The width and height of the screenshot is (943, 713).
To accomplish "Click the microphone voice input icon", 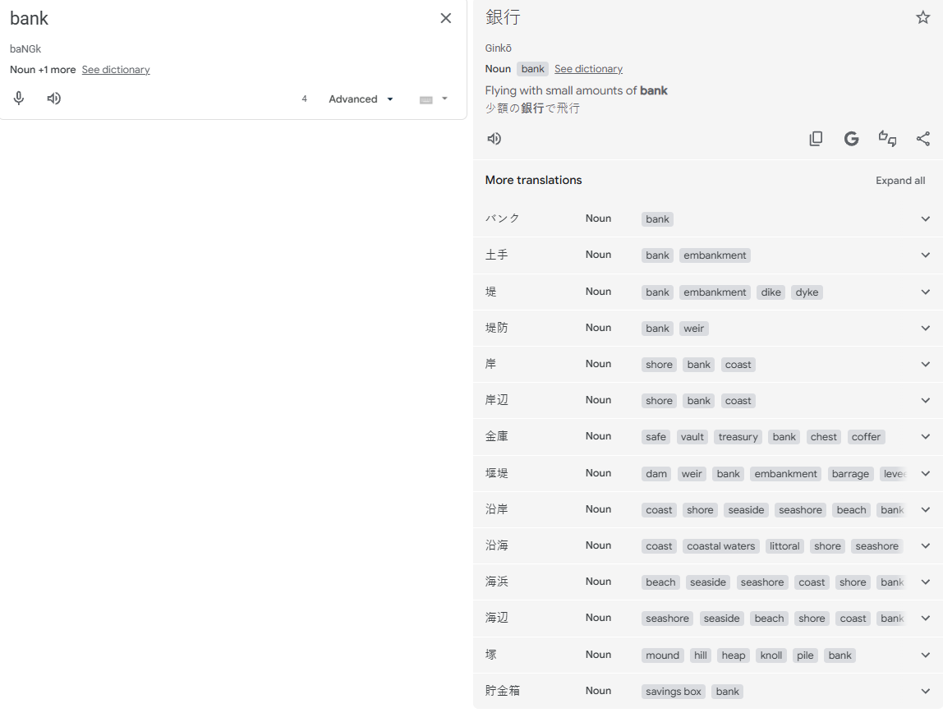I will [19, 99].
